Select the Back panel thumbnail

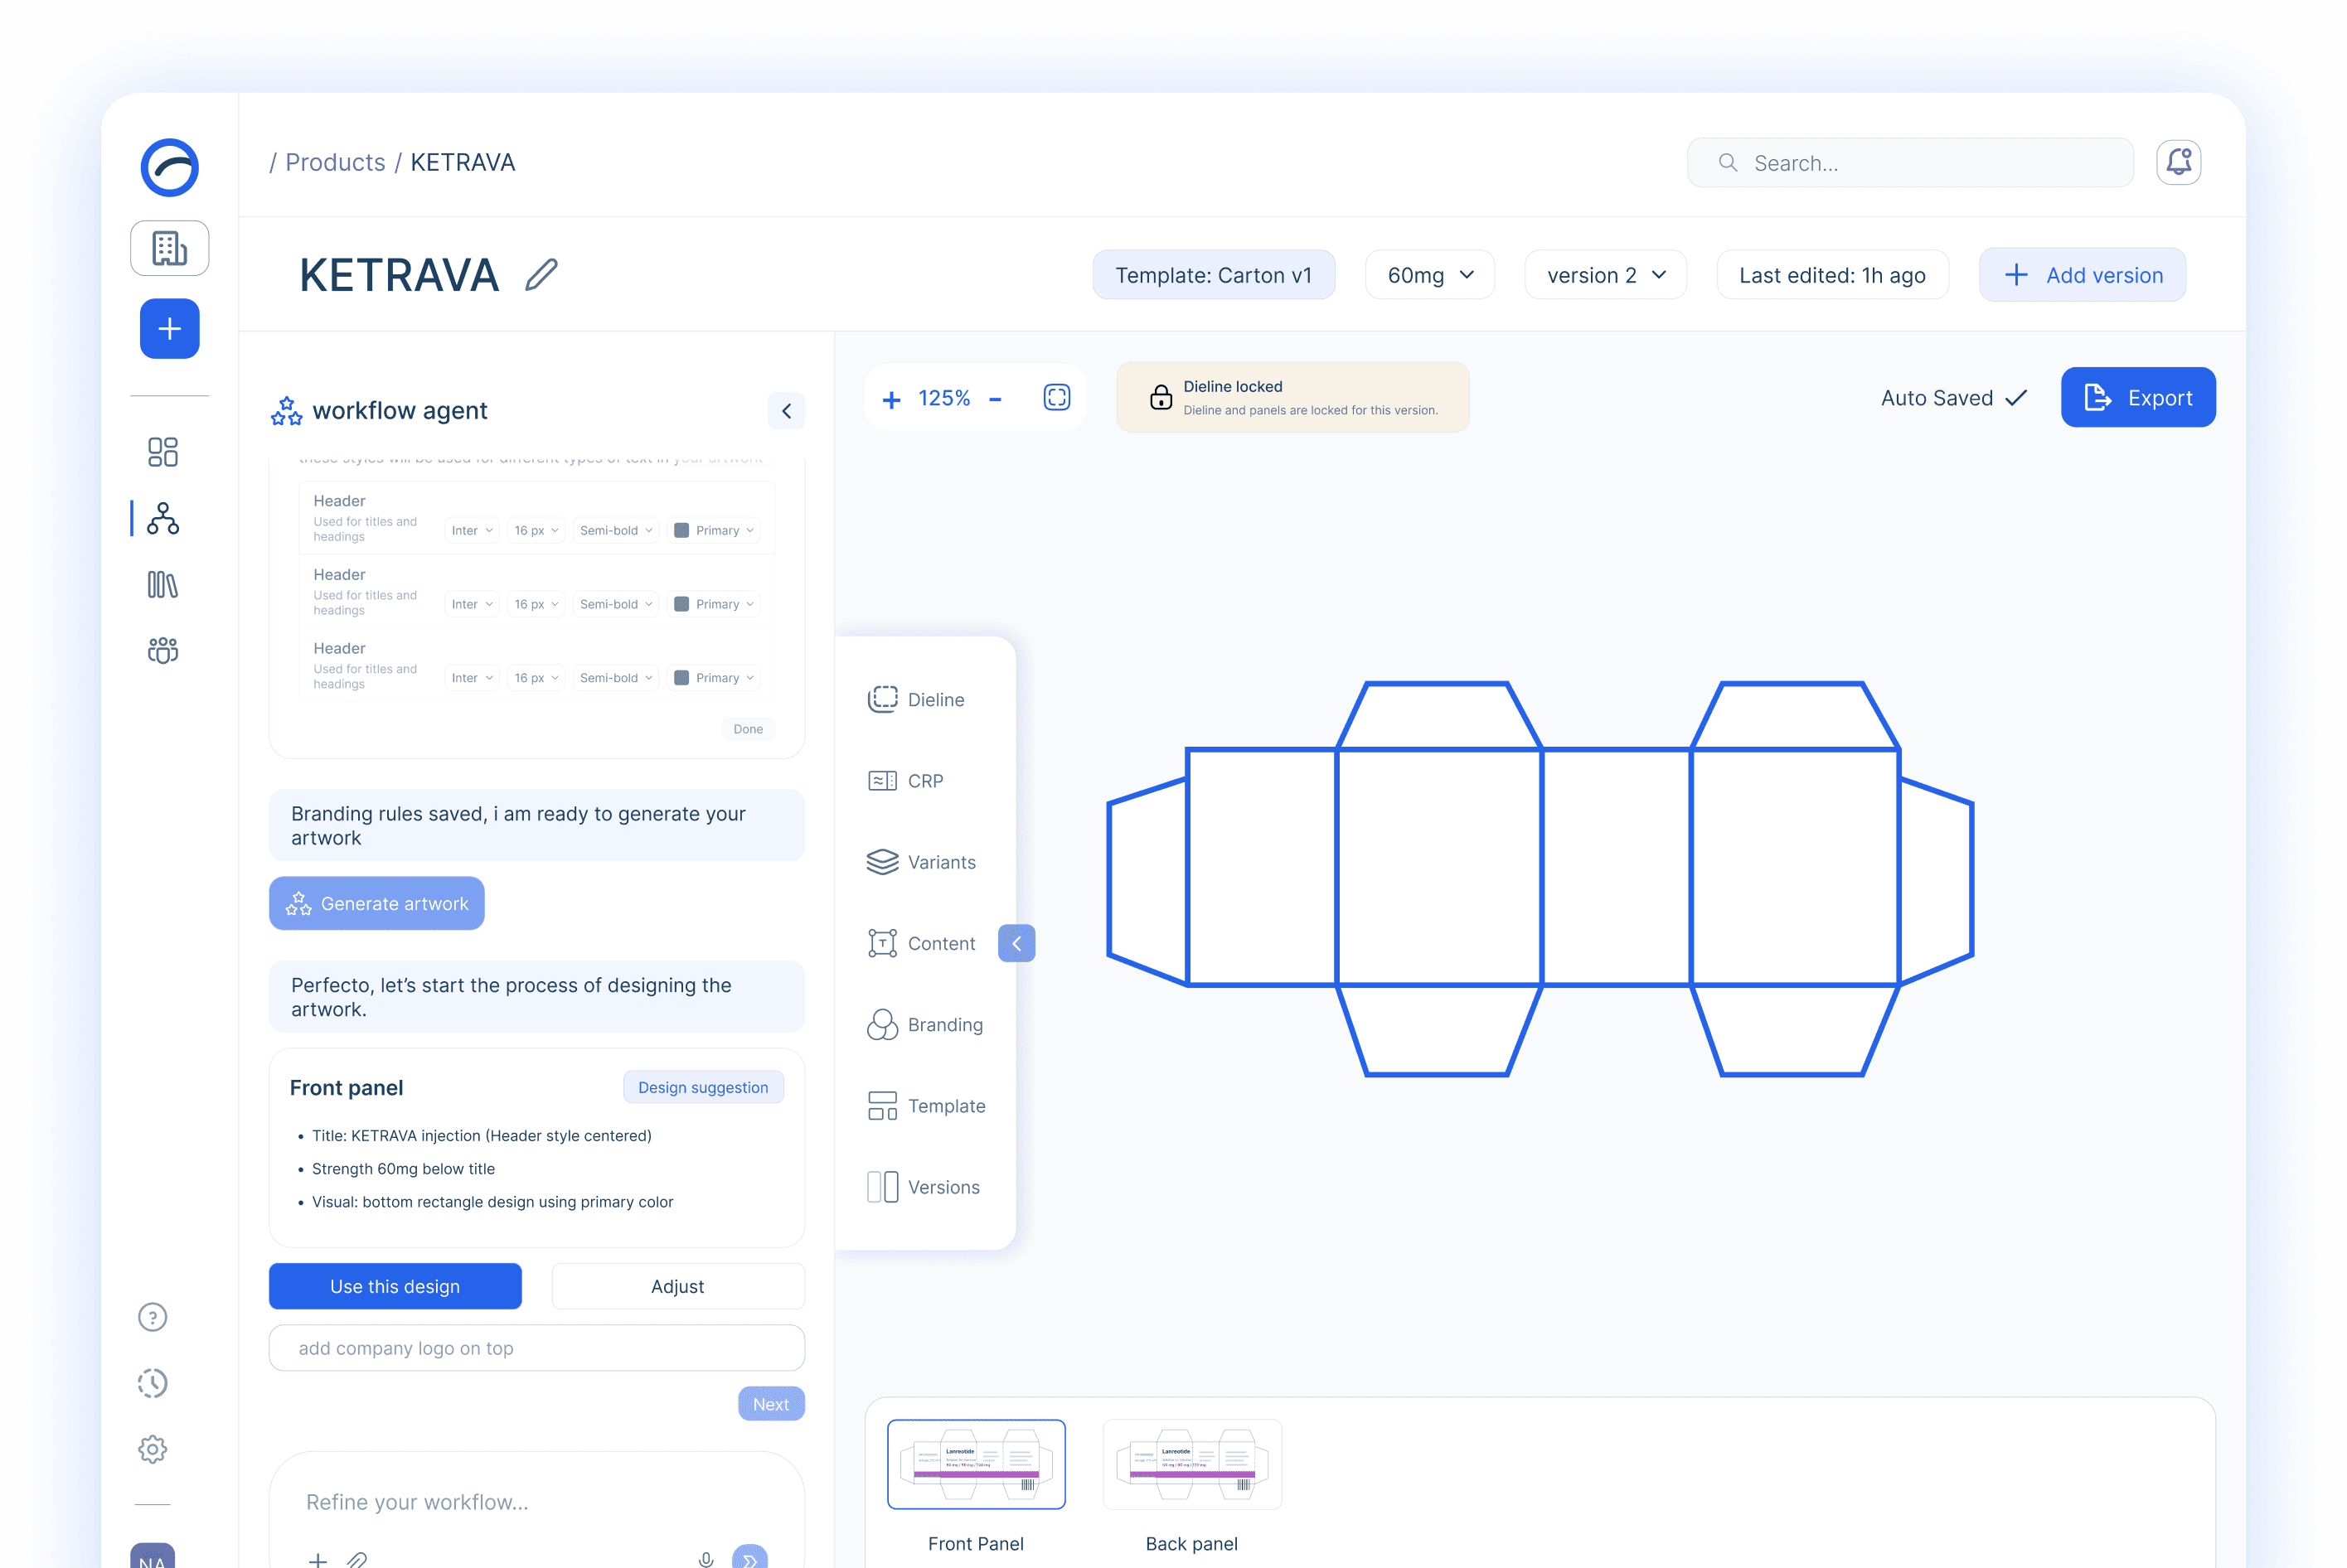click(x=1191, y=1464)
